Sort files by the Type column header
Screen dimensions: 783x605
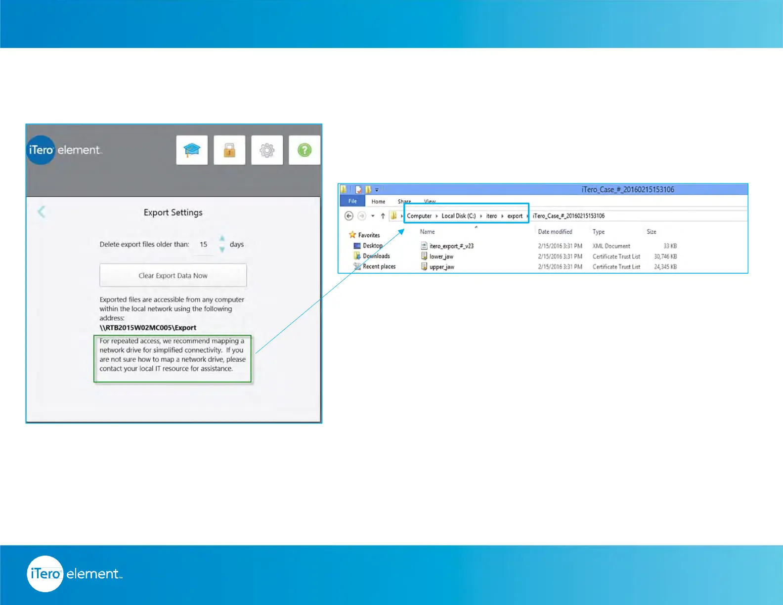coord(599,232)
